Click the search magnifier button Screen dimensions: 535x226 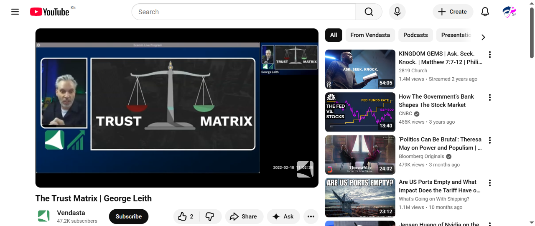(369, 12)
